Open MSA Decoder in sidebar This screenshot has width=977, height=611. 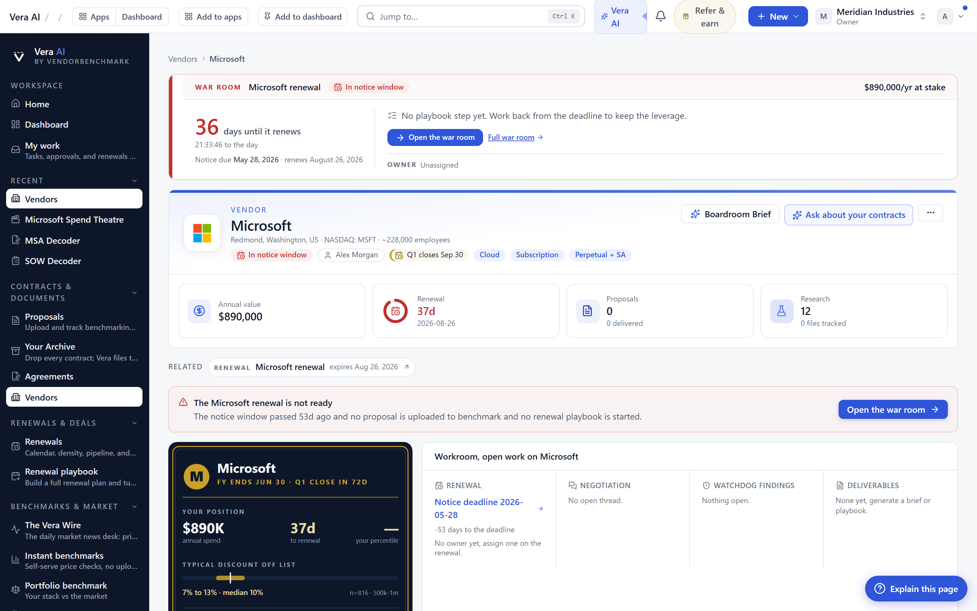click(x=74, y=240)
